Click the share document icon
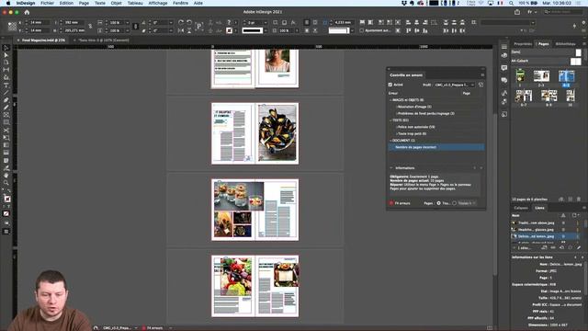This screenshot has width=588, height=331. [517, 12]
